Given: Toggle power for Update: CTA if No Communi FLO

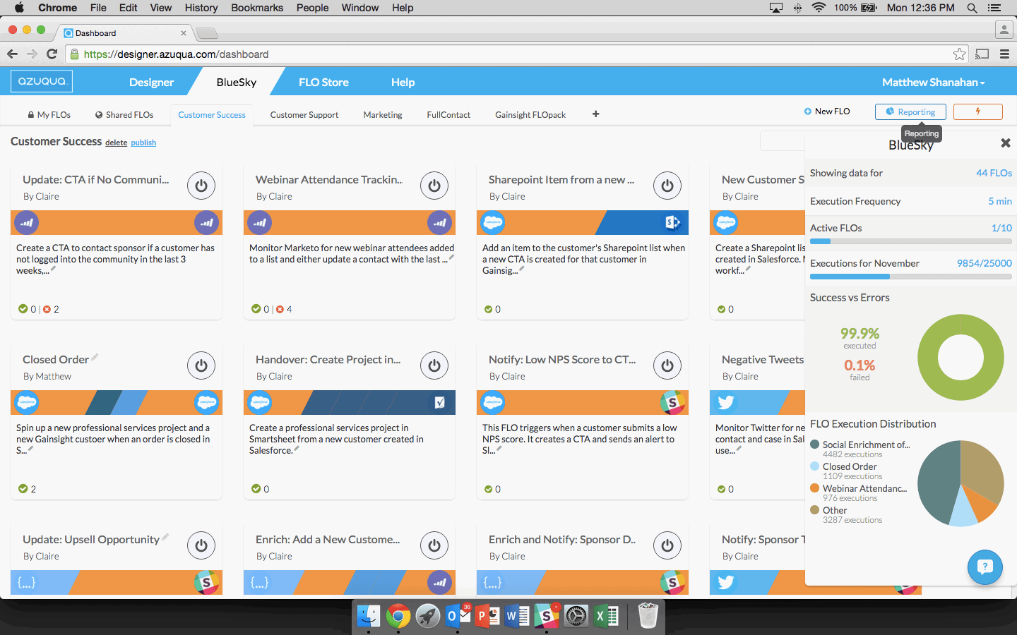Looking at the screenshot, I should pyautogui.click(x=201, y=186).
